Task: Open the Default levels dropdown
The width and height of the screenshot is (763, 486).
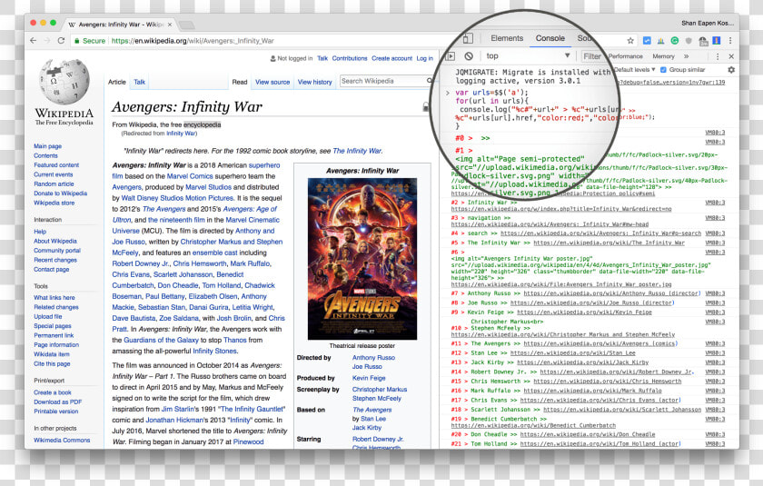Action: pos(635,70)
